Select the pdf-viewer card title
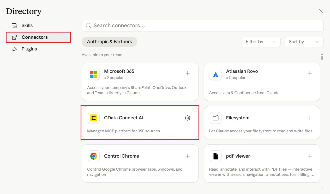This screenshot has height=194, width=330. (x=238, y=156)
